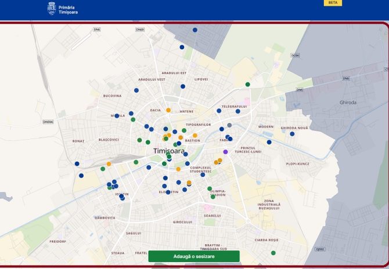Open the green marker above Olimpia-Stadion label

click(x=210, y=188)
